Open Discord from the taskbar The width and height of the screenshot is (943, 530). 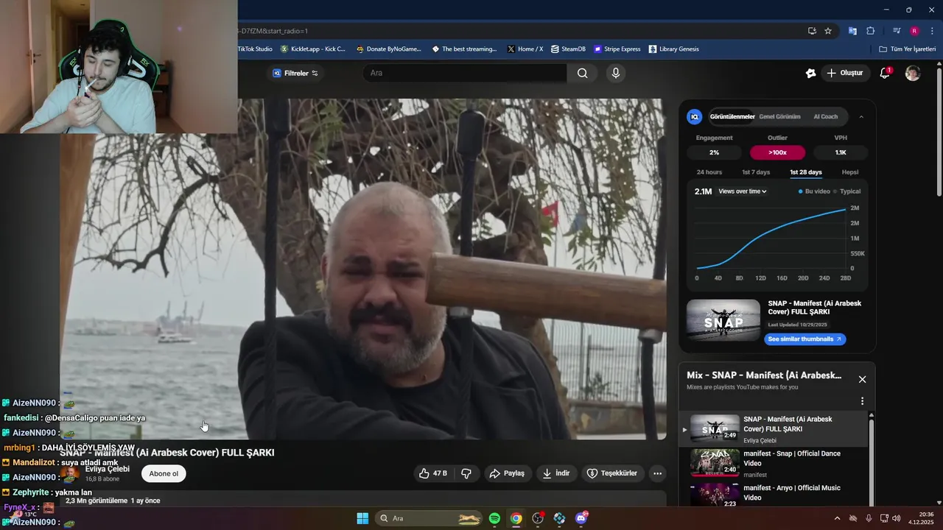tap(581, 518)
